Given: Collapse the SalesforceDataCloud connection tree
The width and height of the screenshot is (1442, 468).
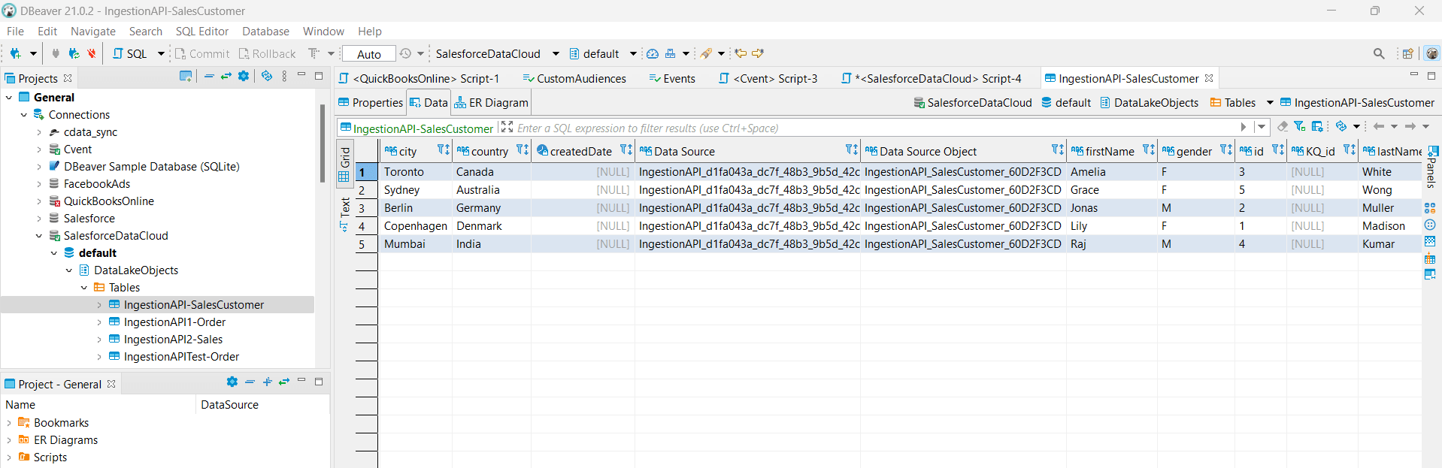Looking at the screenshot, I should 39,236.
